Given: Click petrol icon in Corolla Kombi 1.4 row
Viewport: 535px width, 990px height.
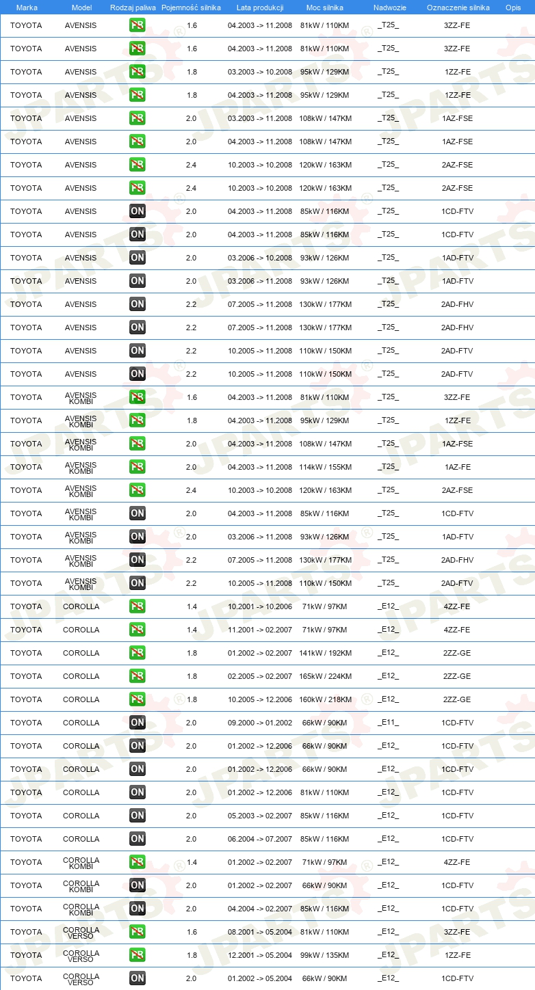Looking at the screenshot, I should 138,862.
